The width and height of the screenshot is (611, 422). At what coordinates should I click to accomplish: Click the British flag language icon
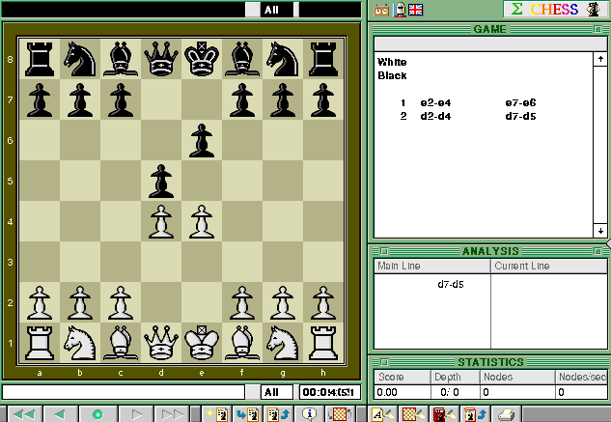click(416, 10)
